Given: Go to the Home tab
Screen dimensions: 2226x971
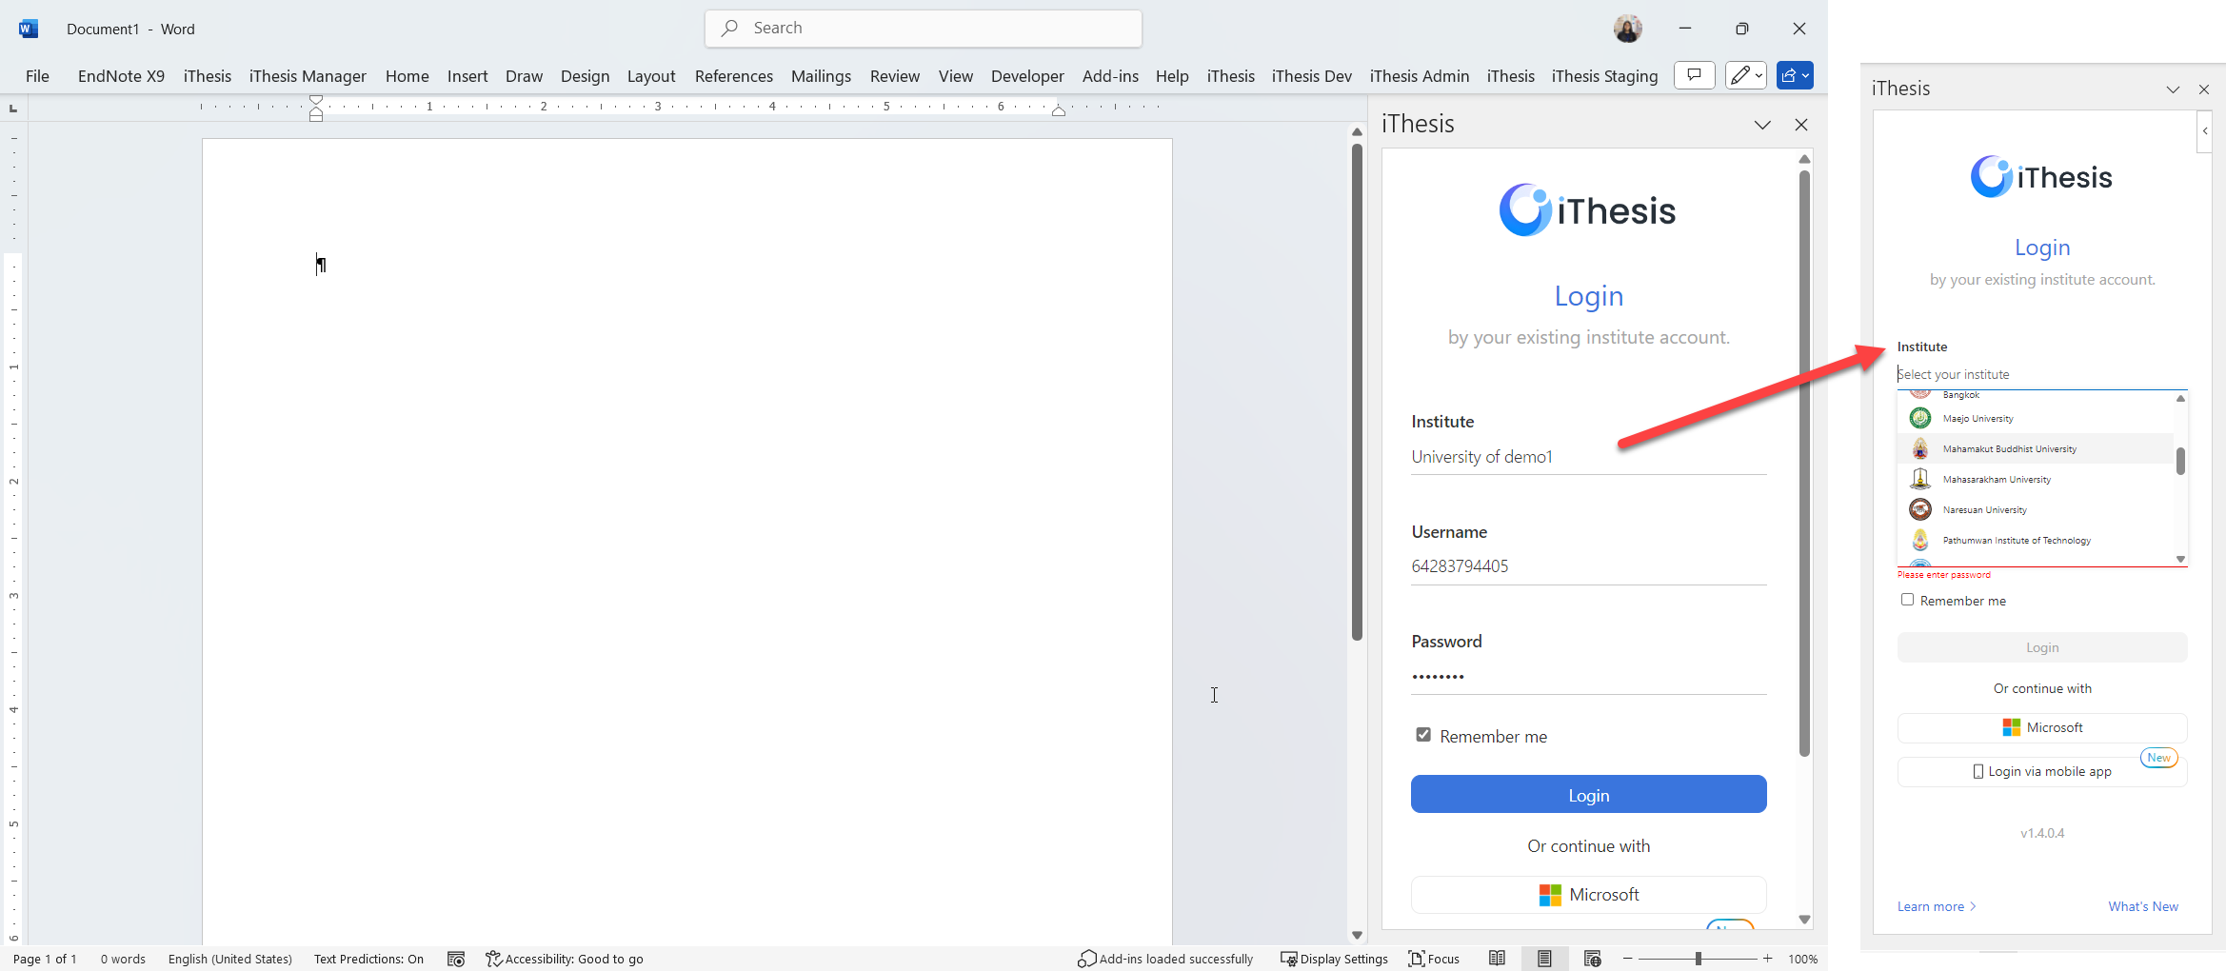Looking at the screenshot, I should (x=407, y=76).
